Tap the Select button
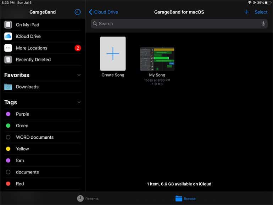The width and height of the screenshot is (273, 205). point(261,12)
